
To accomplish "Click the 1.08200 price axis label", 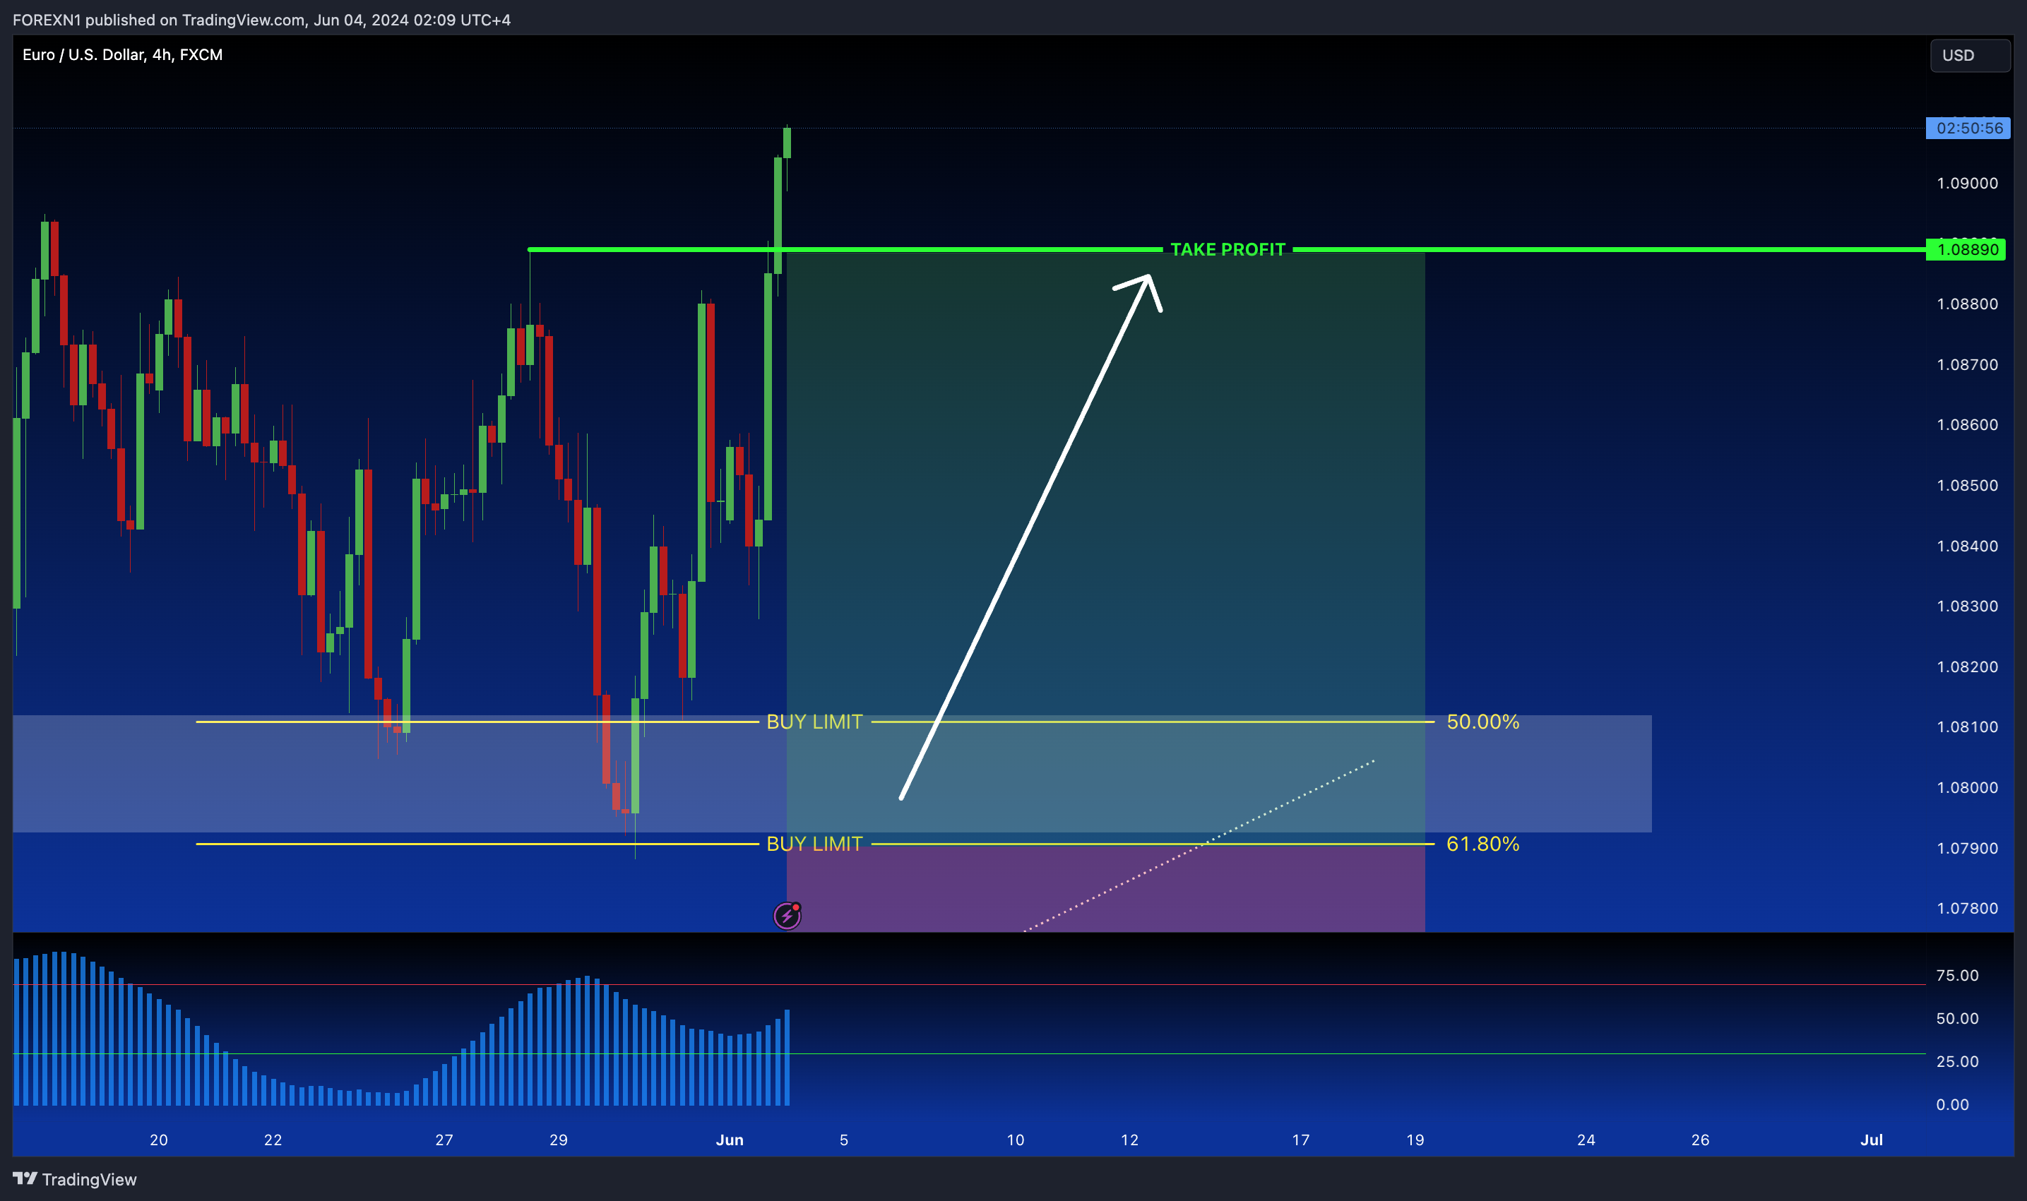I will click(x=1967, y=666).
